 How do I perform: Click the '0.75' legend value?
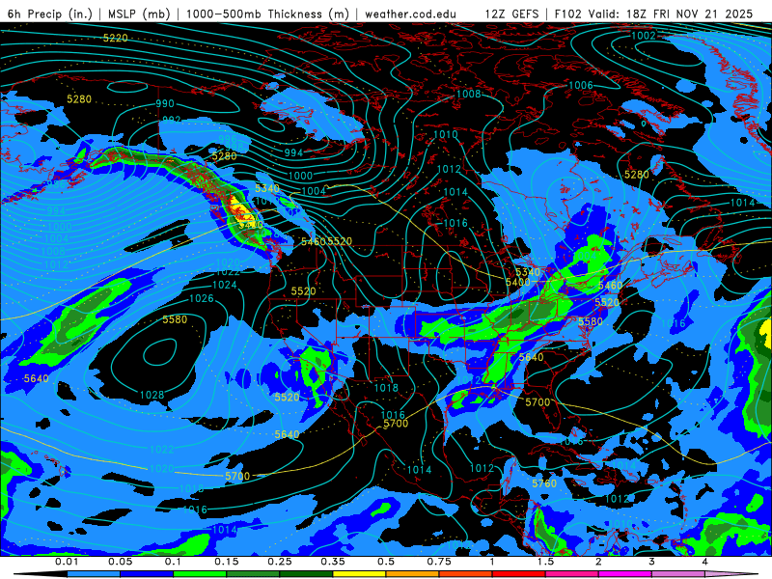(439, 562)
